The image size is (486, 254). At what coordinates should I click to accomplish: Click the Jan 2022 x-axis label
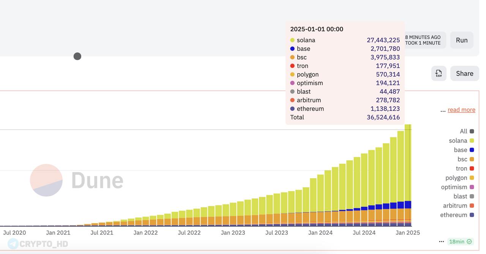point(145,233)
